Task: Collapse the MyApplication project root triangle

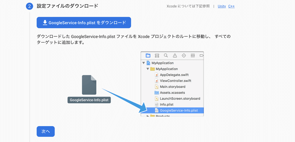Action: 144,63
